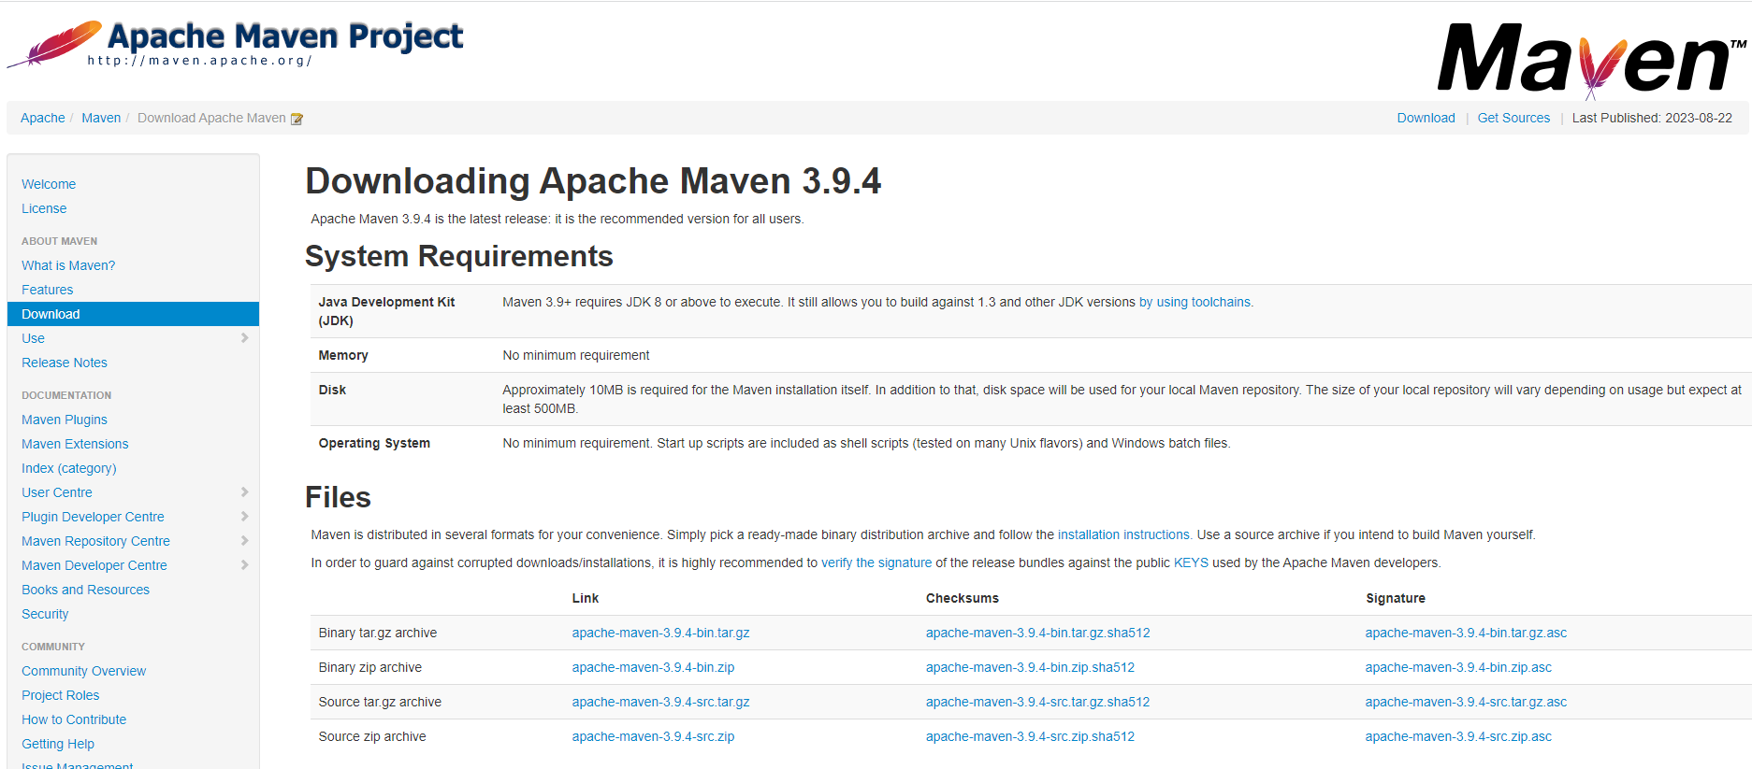Open What is Maven? page
Image resolution: width=1752 pixels, height=769 pixels.
pos(68,265)
